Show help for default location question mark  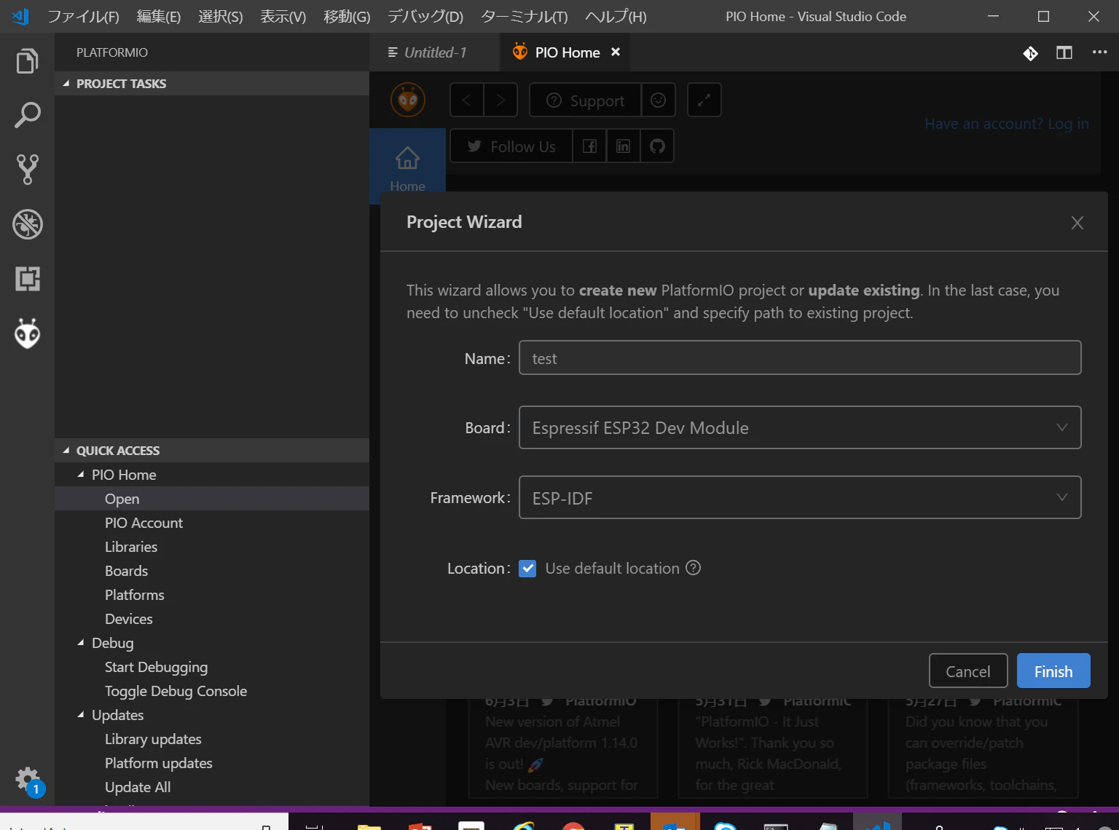point(694,568)
